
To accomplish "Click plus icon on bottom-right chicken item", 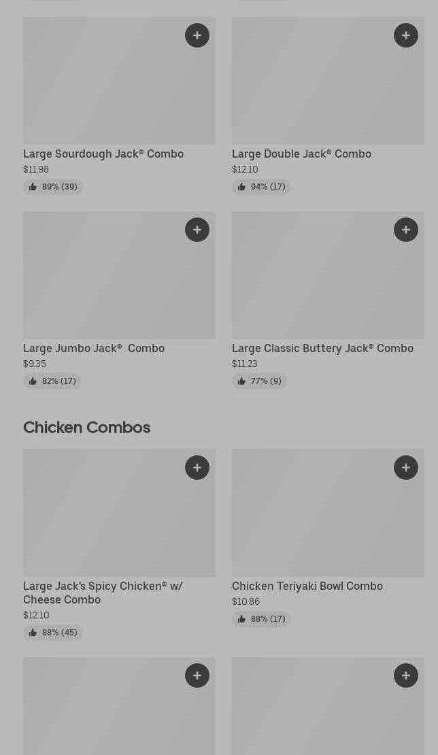I will coord(406,675).
